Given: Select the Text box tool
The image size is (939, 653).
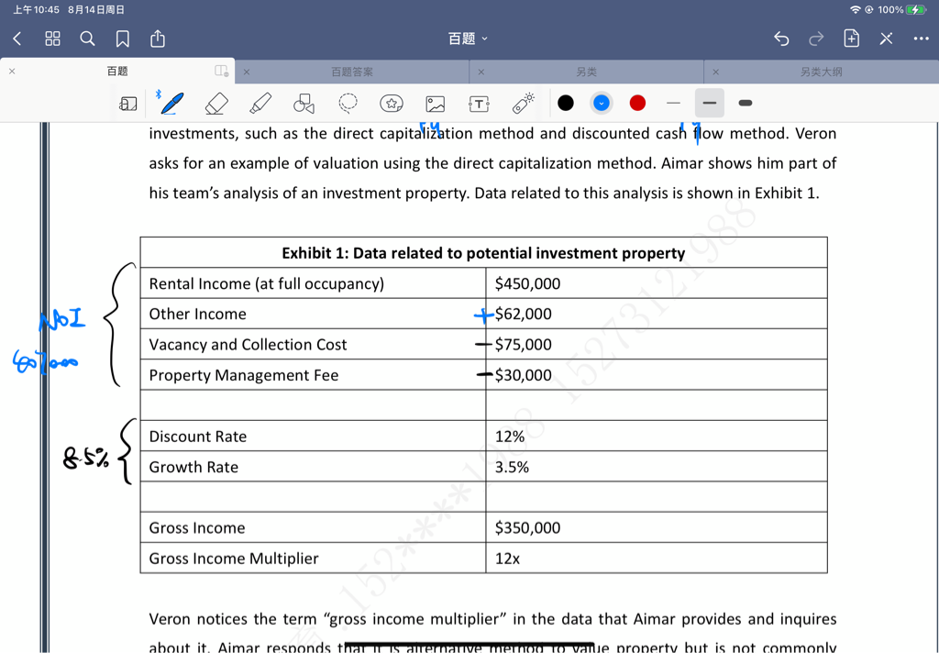Looking at the screenshot, I should (x=479, y=104).
